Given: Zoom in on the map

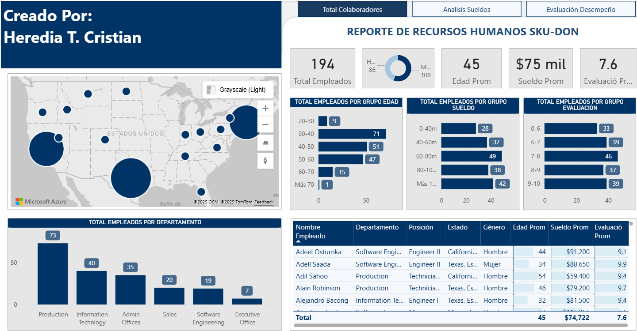Looking at the screenshot, I should [265, 109].
